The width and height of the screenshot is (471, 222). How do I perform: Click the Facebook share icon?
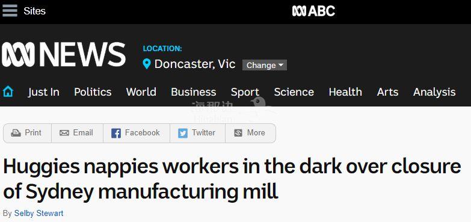[x=116, y=133]
